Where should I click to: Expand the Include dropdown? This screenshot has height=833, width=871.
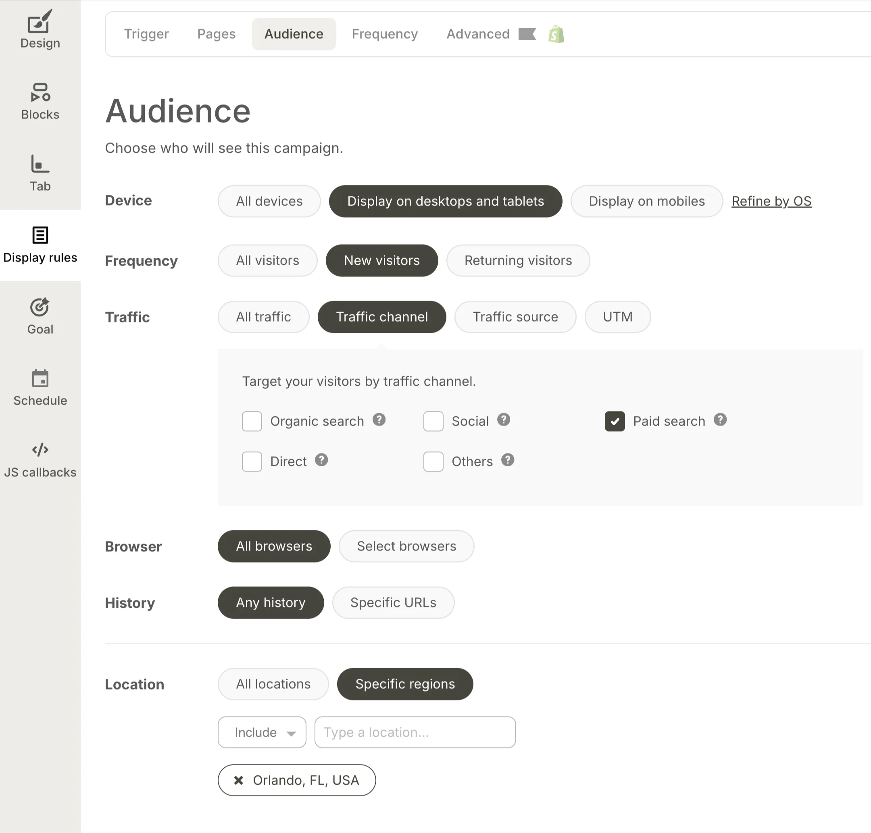pos(262,732)
